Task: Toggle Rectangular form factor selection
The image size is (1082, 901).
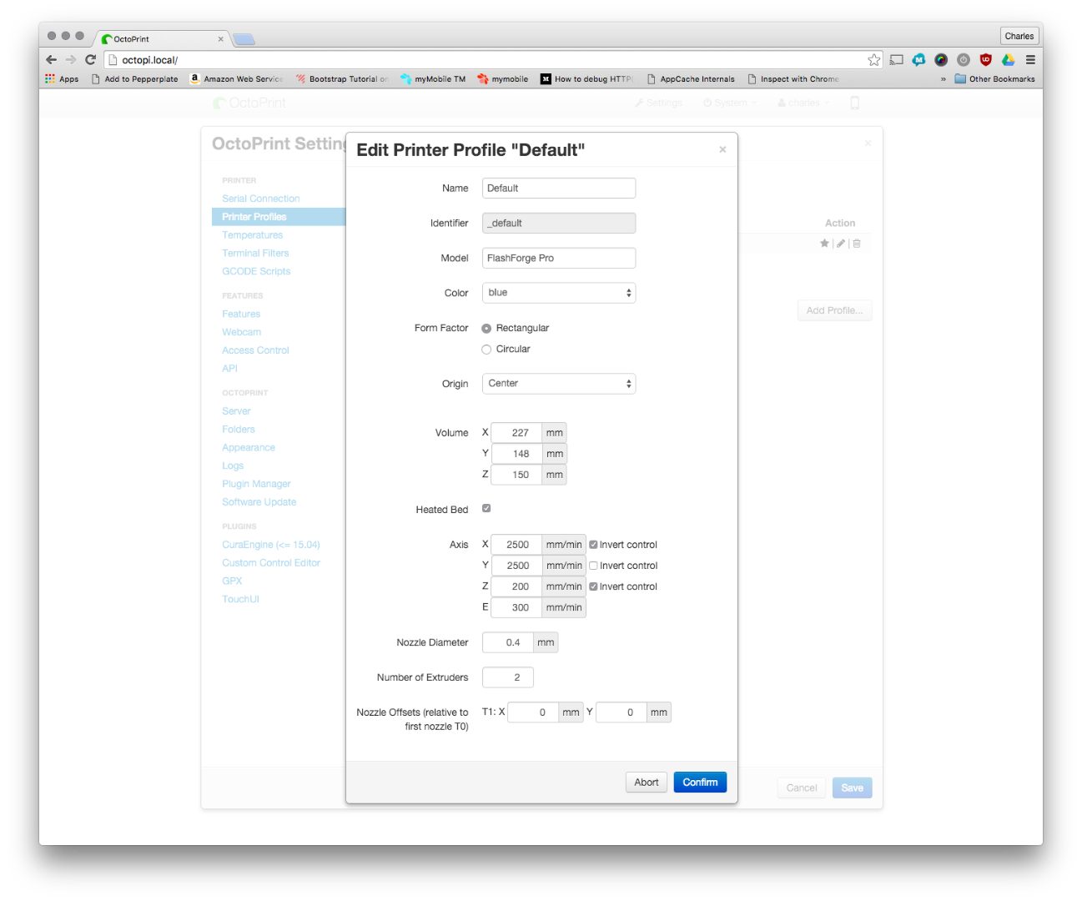Action: tap(486, 328)
